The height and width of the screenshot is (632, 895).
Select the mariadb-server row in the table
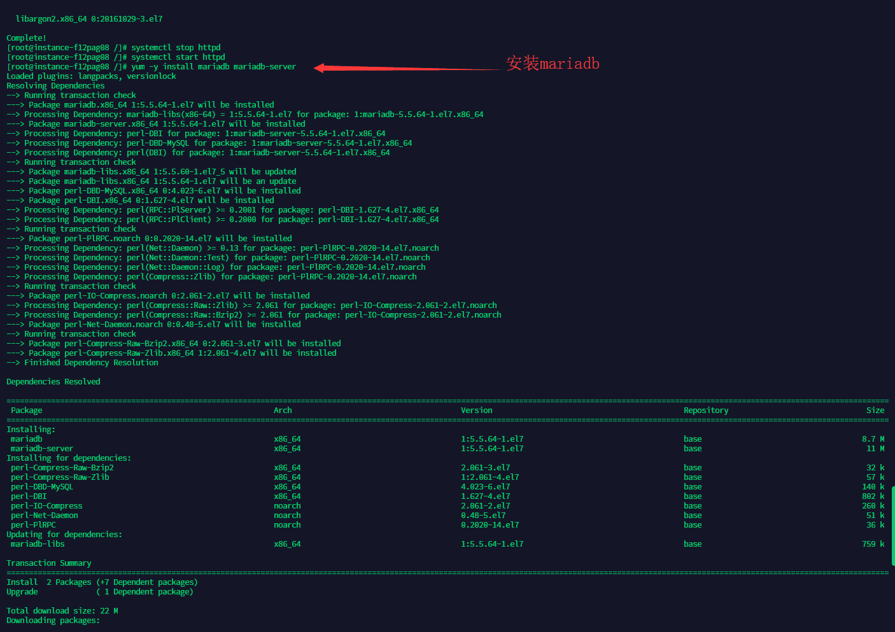[x=41, y=448]
